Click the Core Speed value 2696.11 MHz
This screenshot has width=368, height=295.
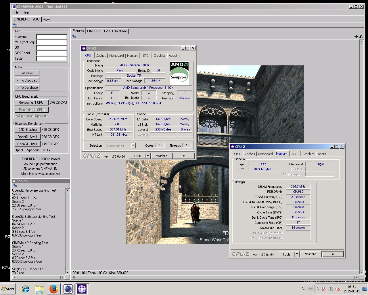118,119
